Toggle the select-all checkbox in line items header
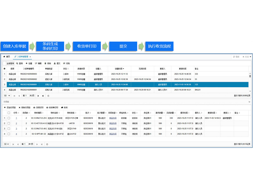This screenshot has width=253, height=189. click(x=9, y=112)
